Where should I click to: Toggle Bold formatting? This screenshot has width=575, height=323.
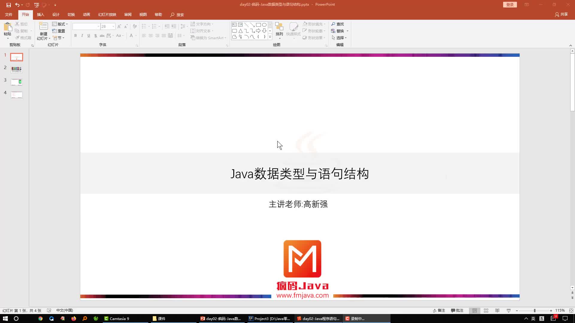point(75,36)
